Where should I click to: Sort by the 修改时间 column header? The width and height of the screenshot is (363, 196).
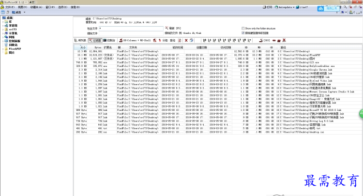[172, 47]
